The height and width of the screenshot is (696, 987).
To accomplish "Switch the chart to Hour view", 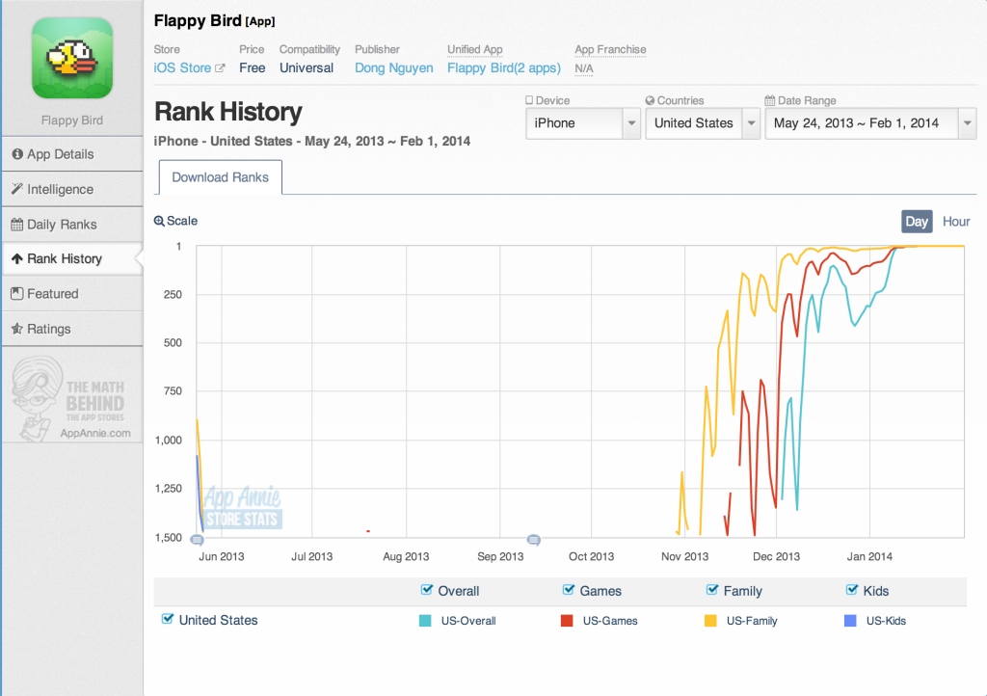I will click(x=956, y=222).
